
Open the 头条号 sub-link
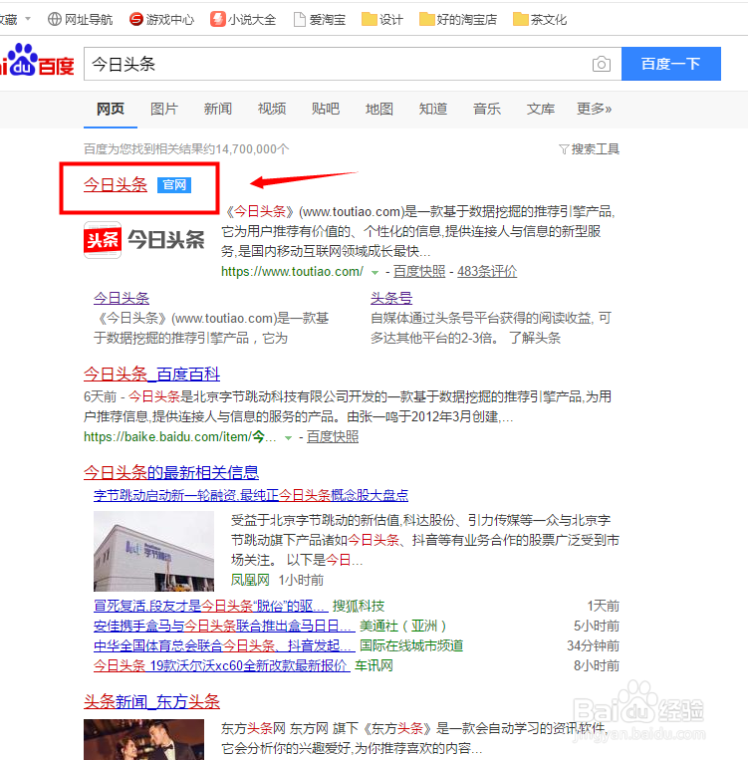(391, 298)
